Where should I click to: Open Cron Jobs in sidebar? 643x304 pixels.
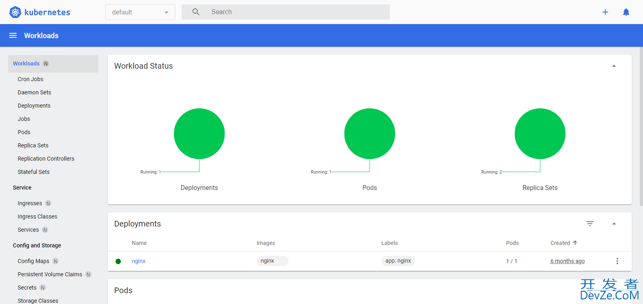click(31, 79)
